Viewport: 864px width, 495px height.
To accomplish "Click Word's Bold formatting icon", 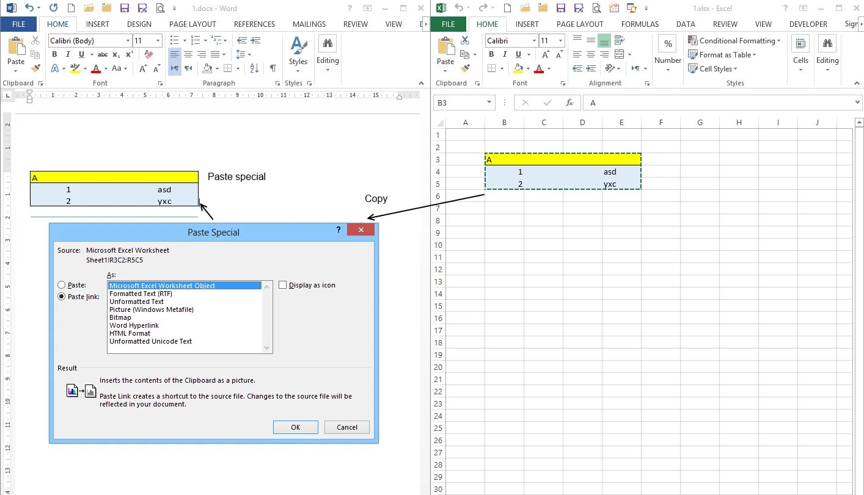I will 54,54.
